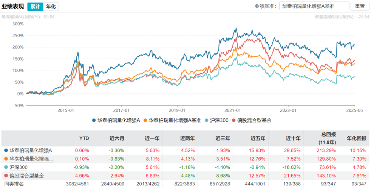This screenshot has width=371, height=188.
Task: Select the 累计 tab
Action: coord(35,6)
